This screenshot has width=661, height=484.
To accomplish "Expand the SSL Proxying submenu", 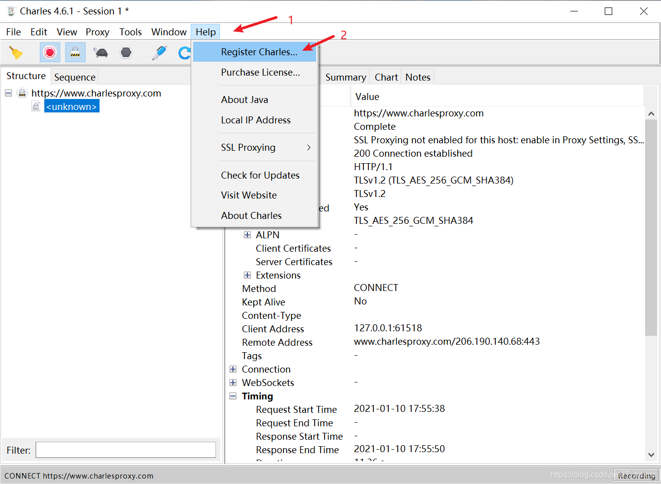I will (x=254, y=147).
